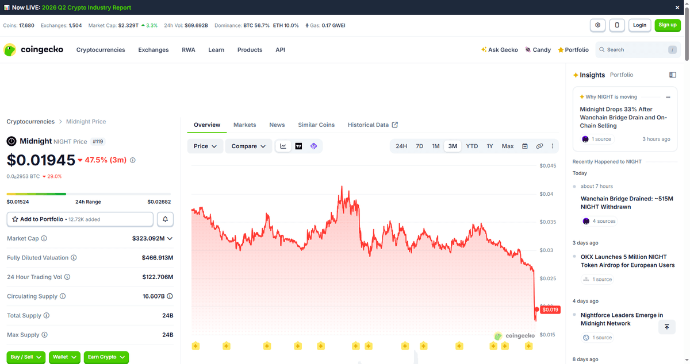Open the Products nav menu
Image resolution: width=690 pixels, height=364 pixels.
(250, 50)
